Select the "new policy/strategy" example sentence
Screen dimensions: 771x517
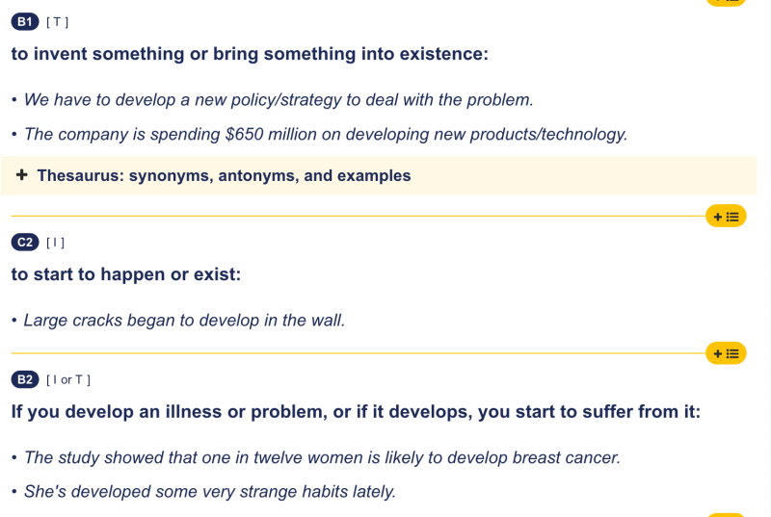click(x=278, y=99)
